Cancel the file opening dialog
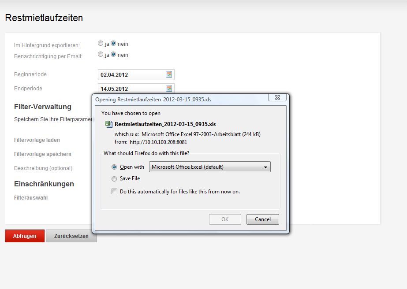This screenshot has width=407, height=289. (263, 219)
